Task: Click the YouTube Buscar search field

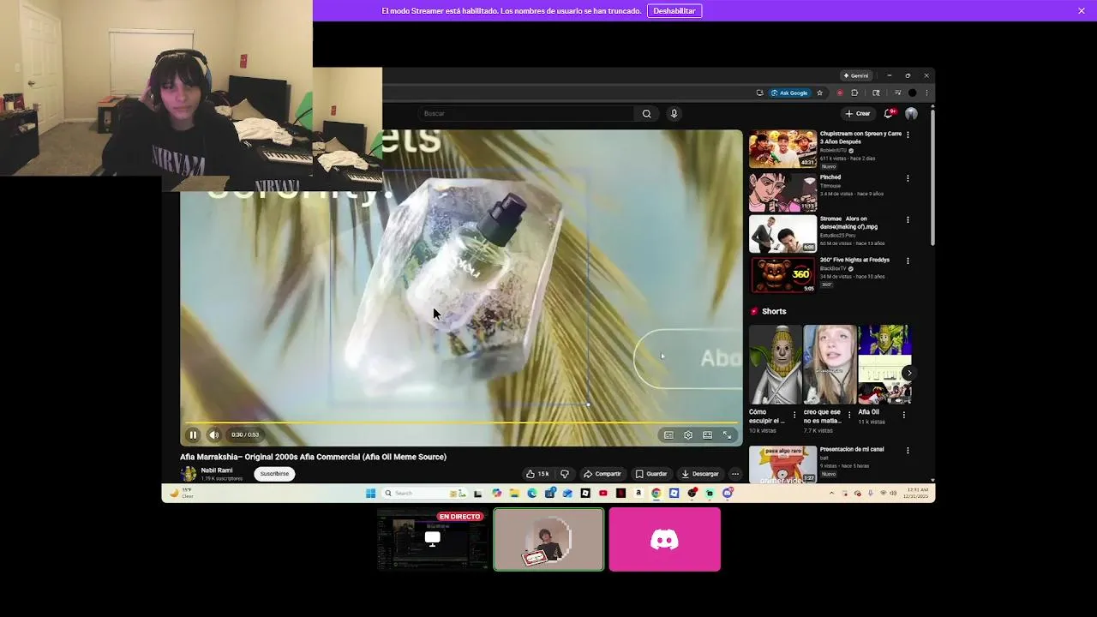Action: tap(527, 113)
